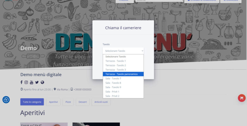This screenshot has width=247, height=126.
Task: Open the Instagram profile icon
Action: click(26, 82)
